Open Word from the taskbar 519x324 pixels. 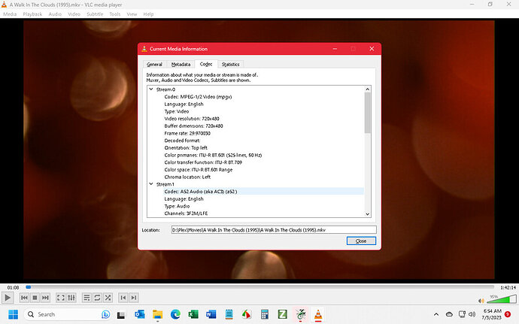pos(211,314)
